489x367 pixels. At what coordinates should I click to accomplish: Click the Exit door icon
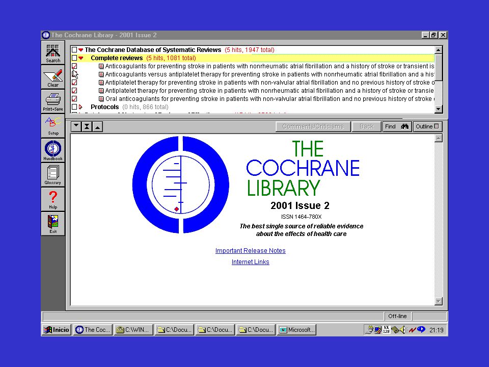pos(53,223)
